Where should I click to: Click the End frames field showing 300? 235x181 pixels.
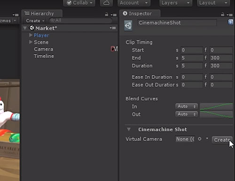tap(221, 58)
